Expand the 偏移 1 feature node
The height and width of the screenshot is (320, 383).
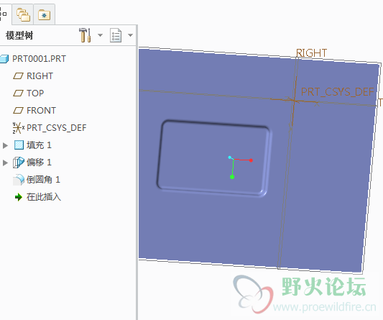(x=5, y=163)
